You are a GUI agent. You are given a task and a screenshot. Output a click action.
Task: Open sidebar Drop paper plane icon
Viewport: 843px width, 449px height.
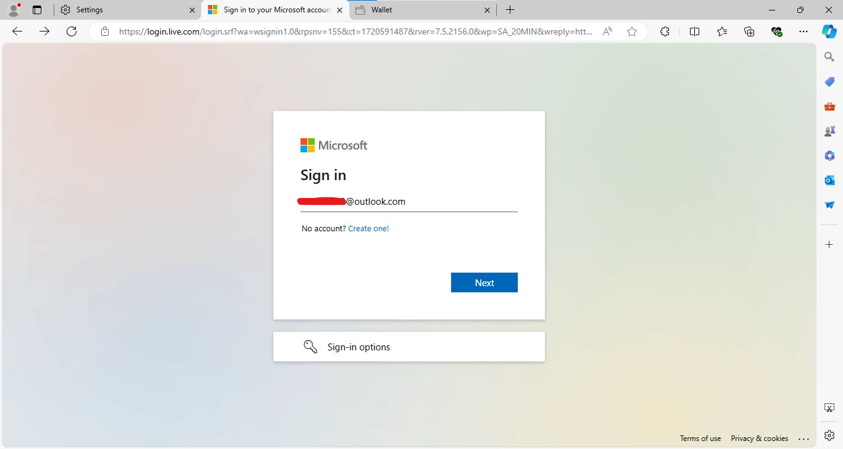pyautogui.click(x=829, y=205)
